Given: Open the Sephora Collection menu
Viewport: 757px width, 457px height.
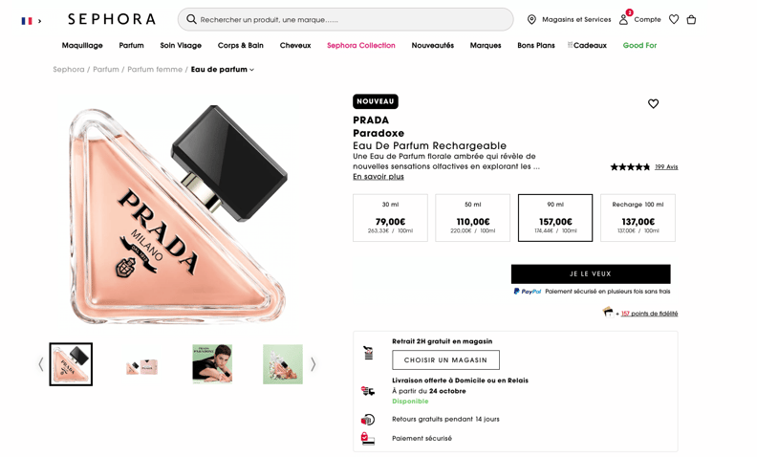Looking at the screenshot, I should (360, 45).
